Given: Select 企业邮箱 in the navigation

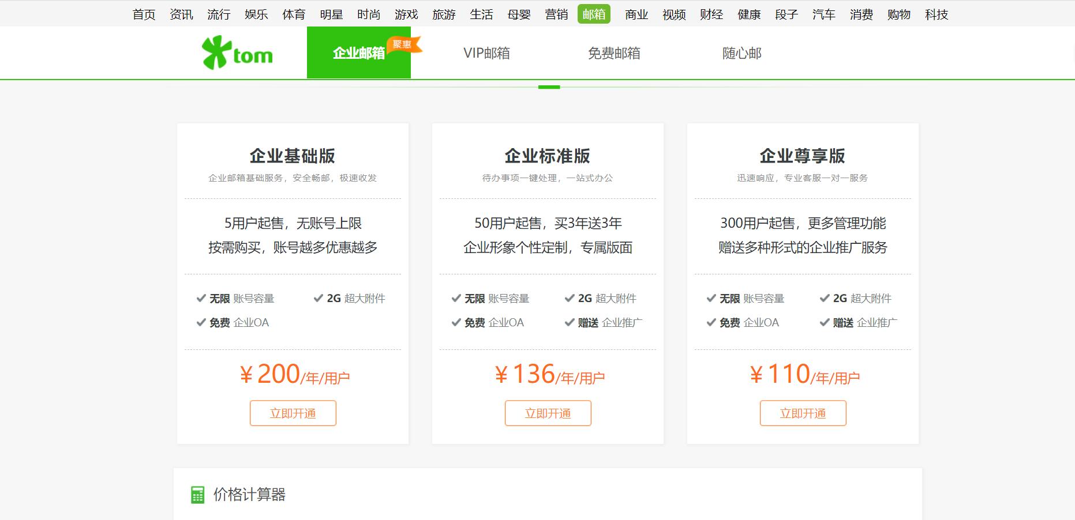Looking at the screenshot, I should 359,52.
